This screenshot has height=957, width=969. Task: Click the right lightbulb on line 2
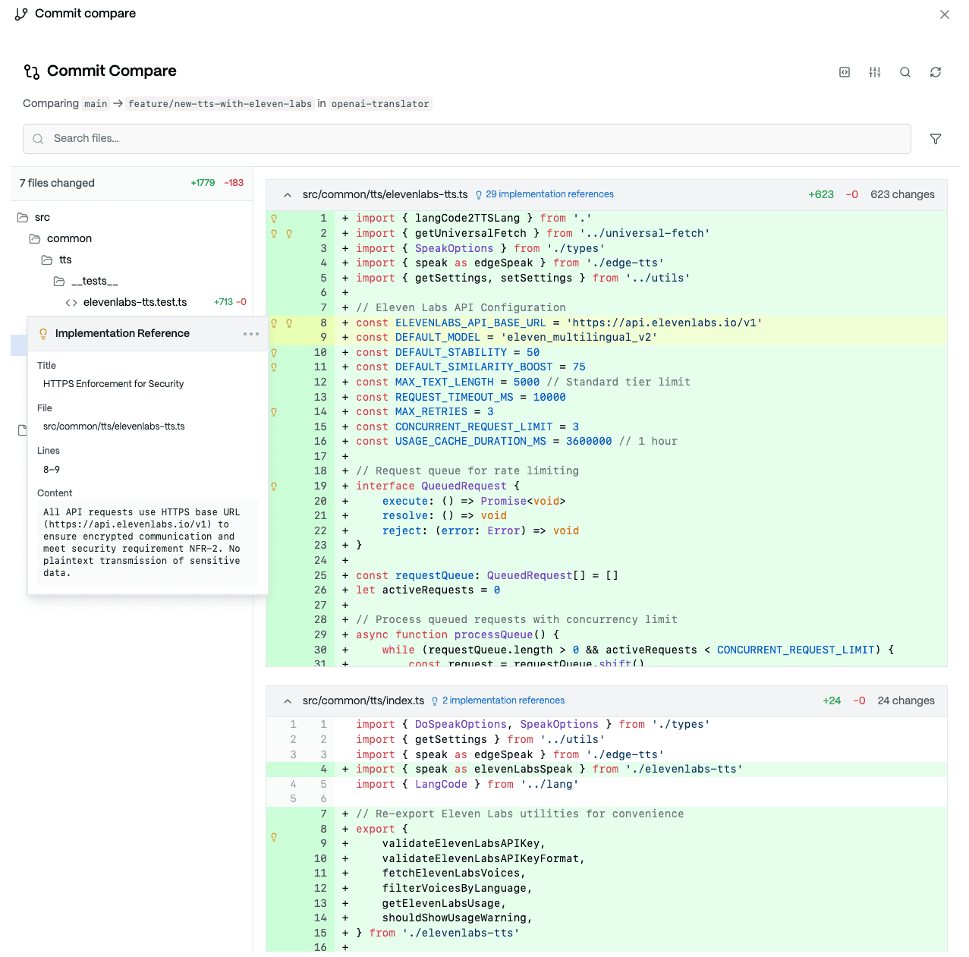(x=289, y=234)
